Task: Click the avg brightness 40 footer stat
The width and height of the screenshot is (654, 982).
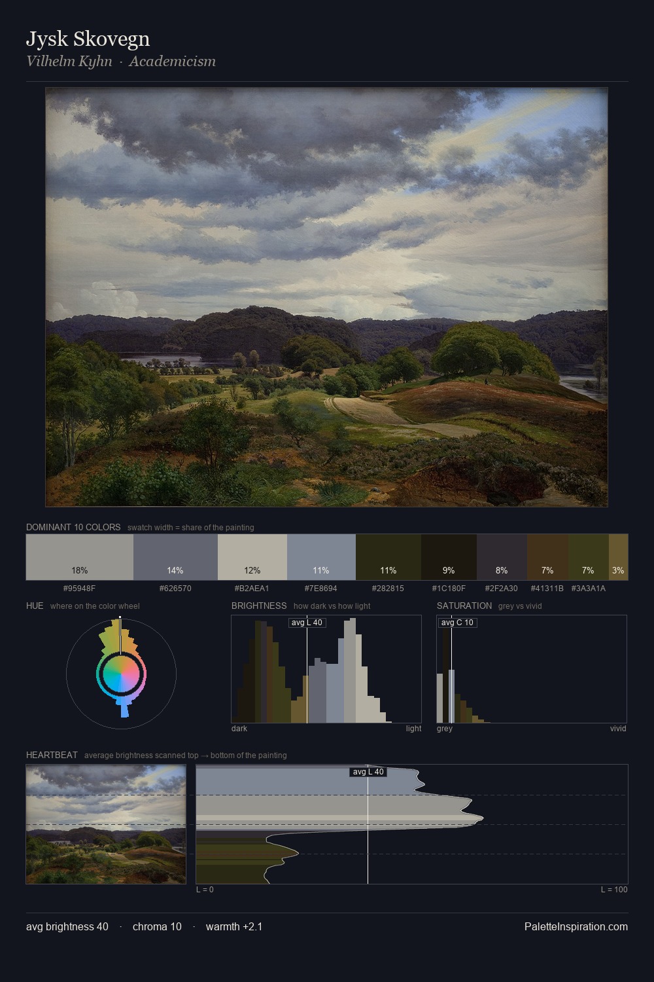Action: pos(67,926)
